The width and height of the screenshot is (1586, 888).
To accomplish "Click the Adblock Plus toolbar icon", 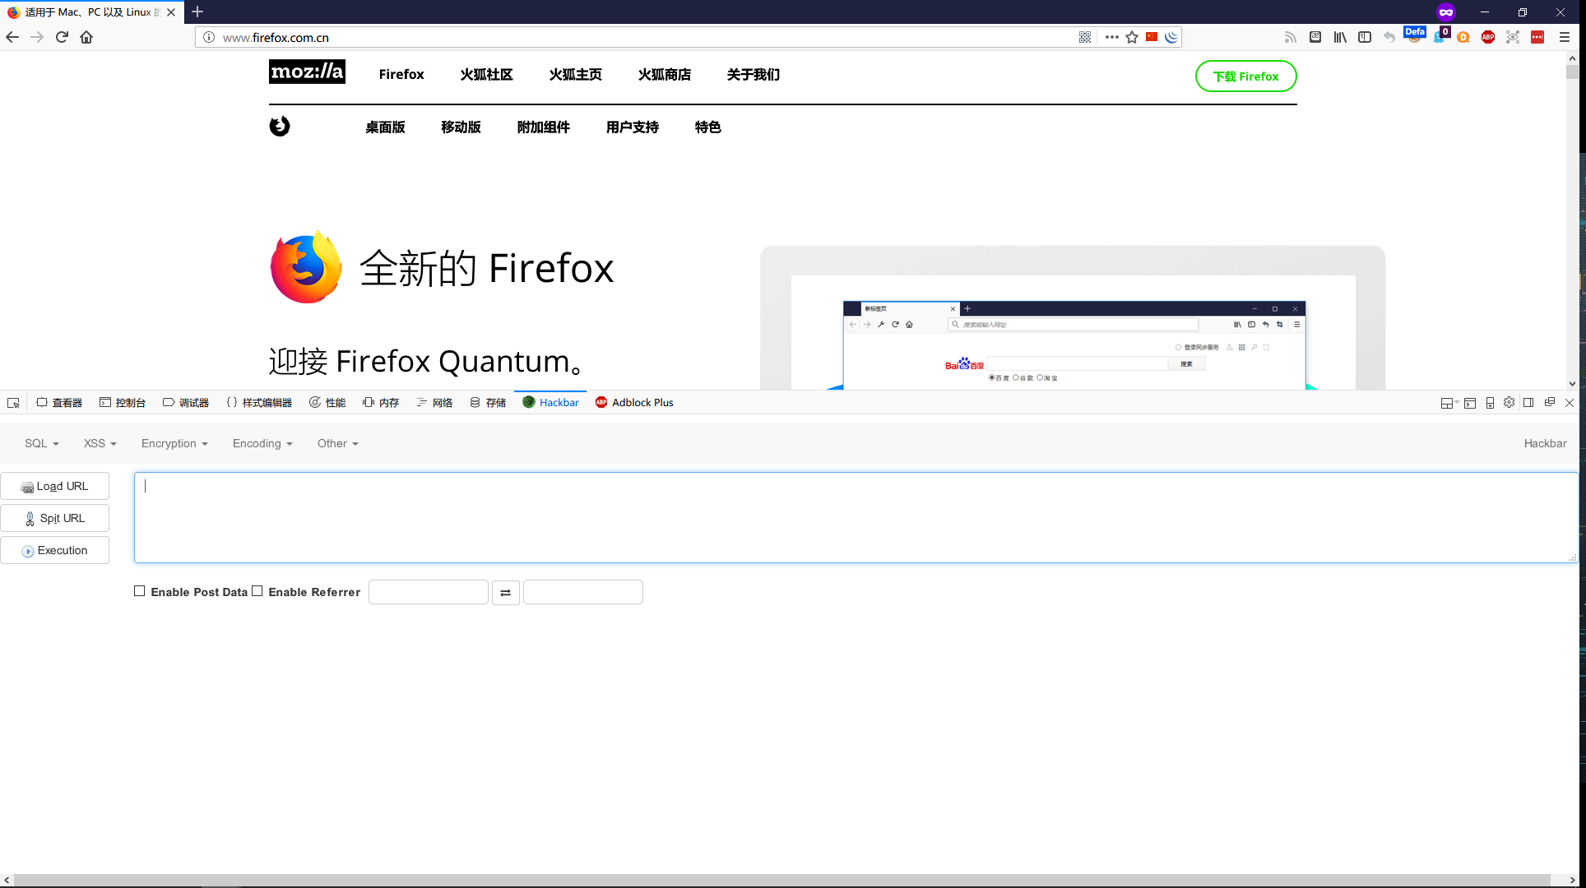I will pyautogui.click(x=1487, y=37).
